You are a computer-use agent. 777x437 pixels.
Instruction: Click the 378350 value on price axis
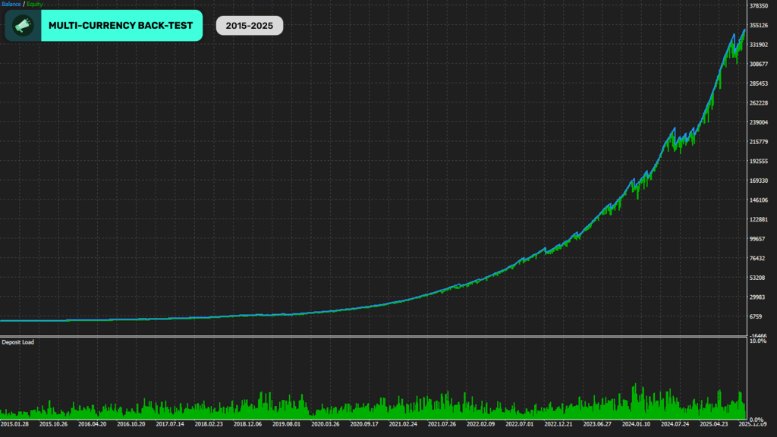tap(759, 6)
